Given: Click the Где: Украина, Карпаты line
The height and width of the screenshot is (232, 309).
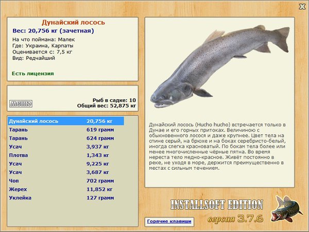Looking at the screenshot, I should [x=43, y=46].
